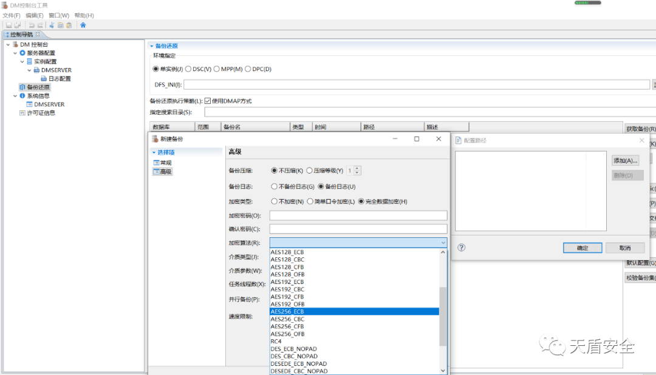Open the 帮助(H) menu
This screenshot has height=375, width=656.
(x=84, y=15)
